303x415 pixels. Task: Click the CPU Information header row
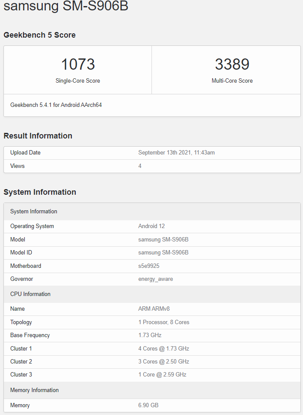(x=152, y=294)
